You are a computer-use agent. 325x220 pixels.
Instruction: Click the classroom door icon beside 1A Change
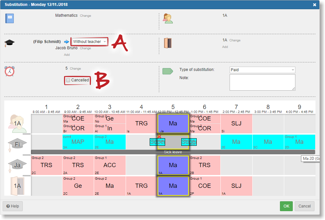click(x=168, y=43)
